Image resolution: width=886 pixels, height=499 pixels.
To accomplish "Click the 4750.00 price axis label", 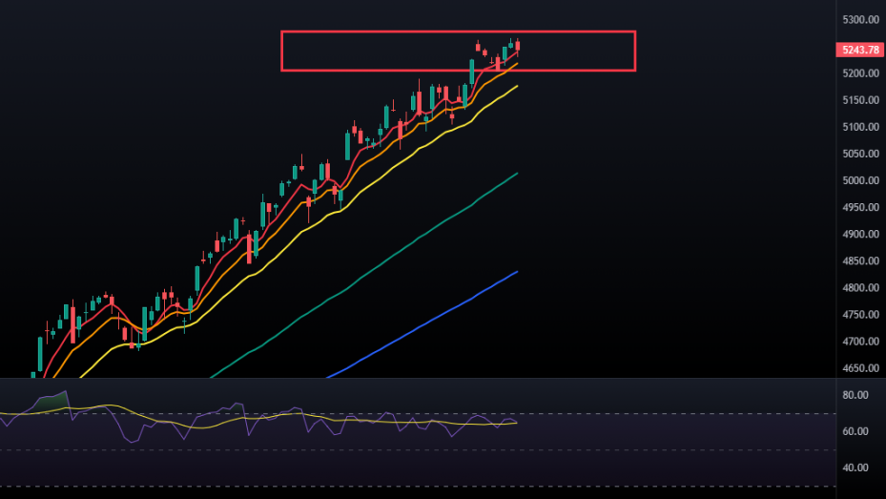I will pos(860,315).
